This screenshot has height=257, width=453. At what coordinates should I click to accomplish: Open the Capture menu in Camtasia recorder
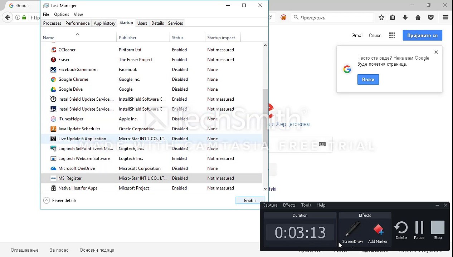click(270, 205)
